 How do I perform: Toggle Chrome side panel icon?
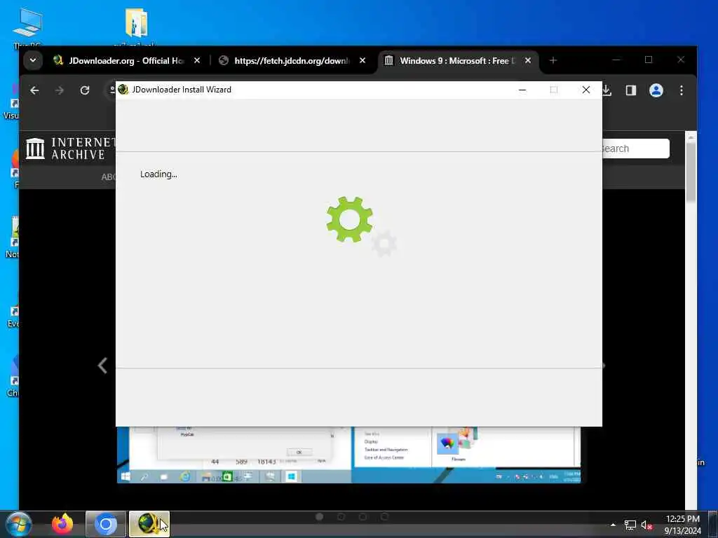click(x=630, y=90)
